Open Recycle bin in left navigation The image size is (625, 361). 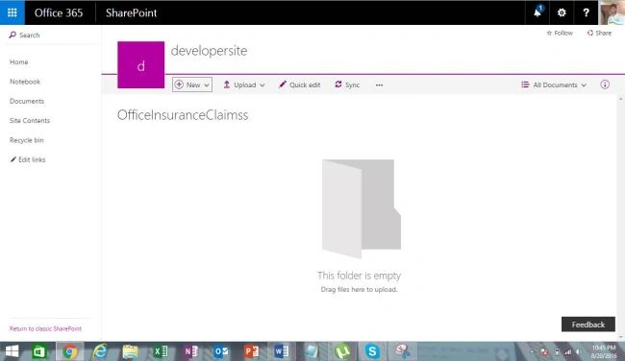(x=27, y=140)
